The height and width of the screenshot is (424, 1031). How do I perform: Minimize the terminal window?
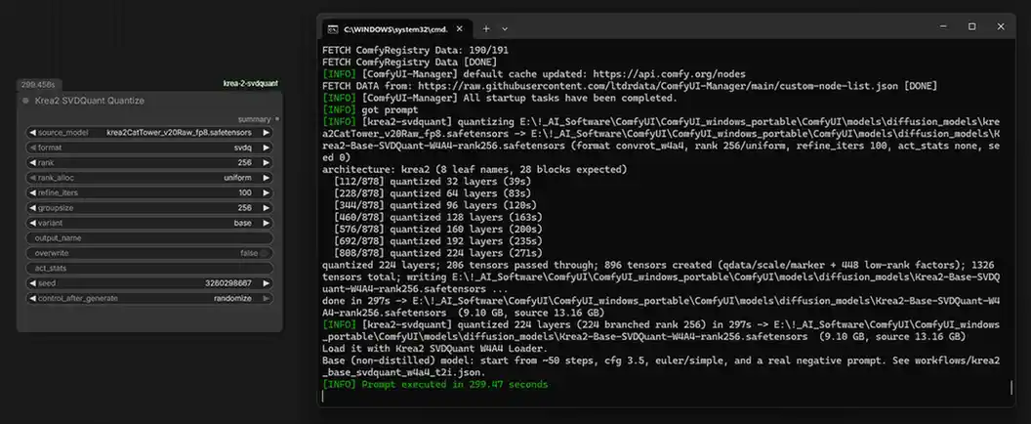click(x=943, y=27)
